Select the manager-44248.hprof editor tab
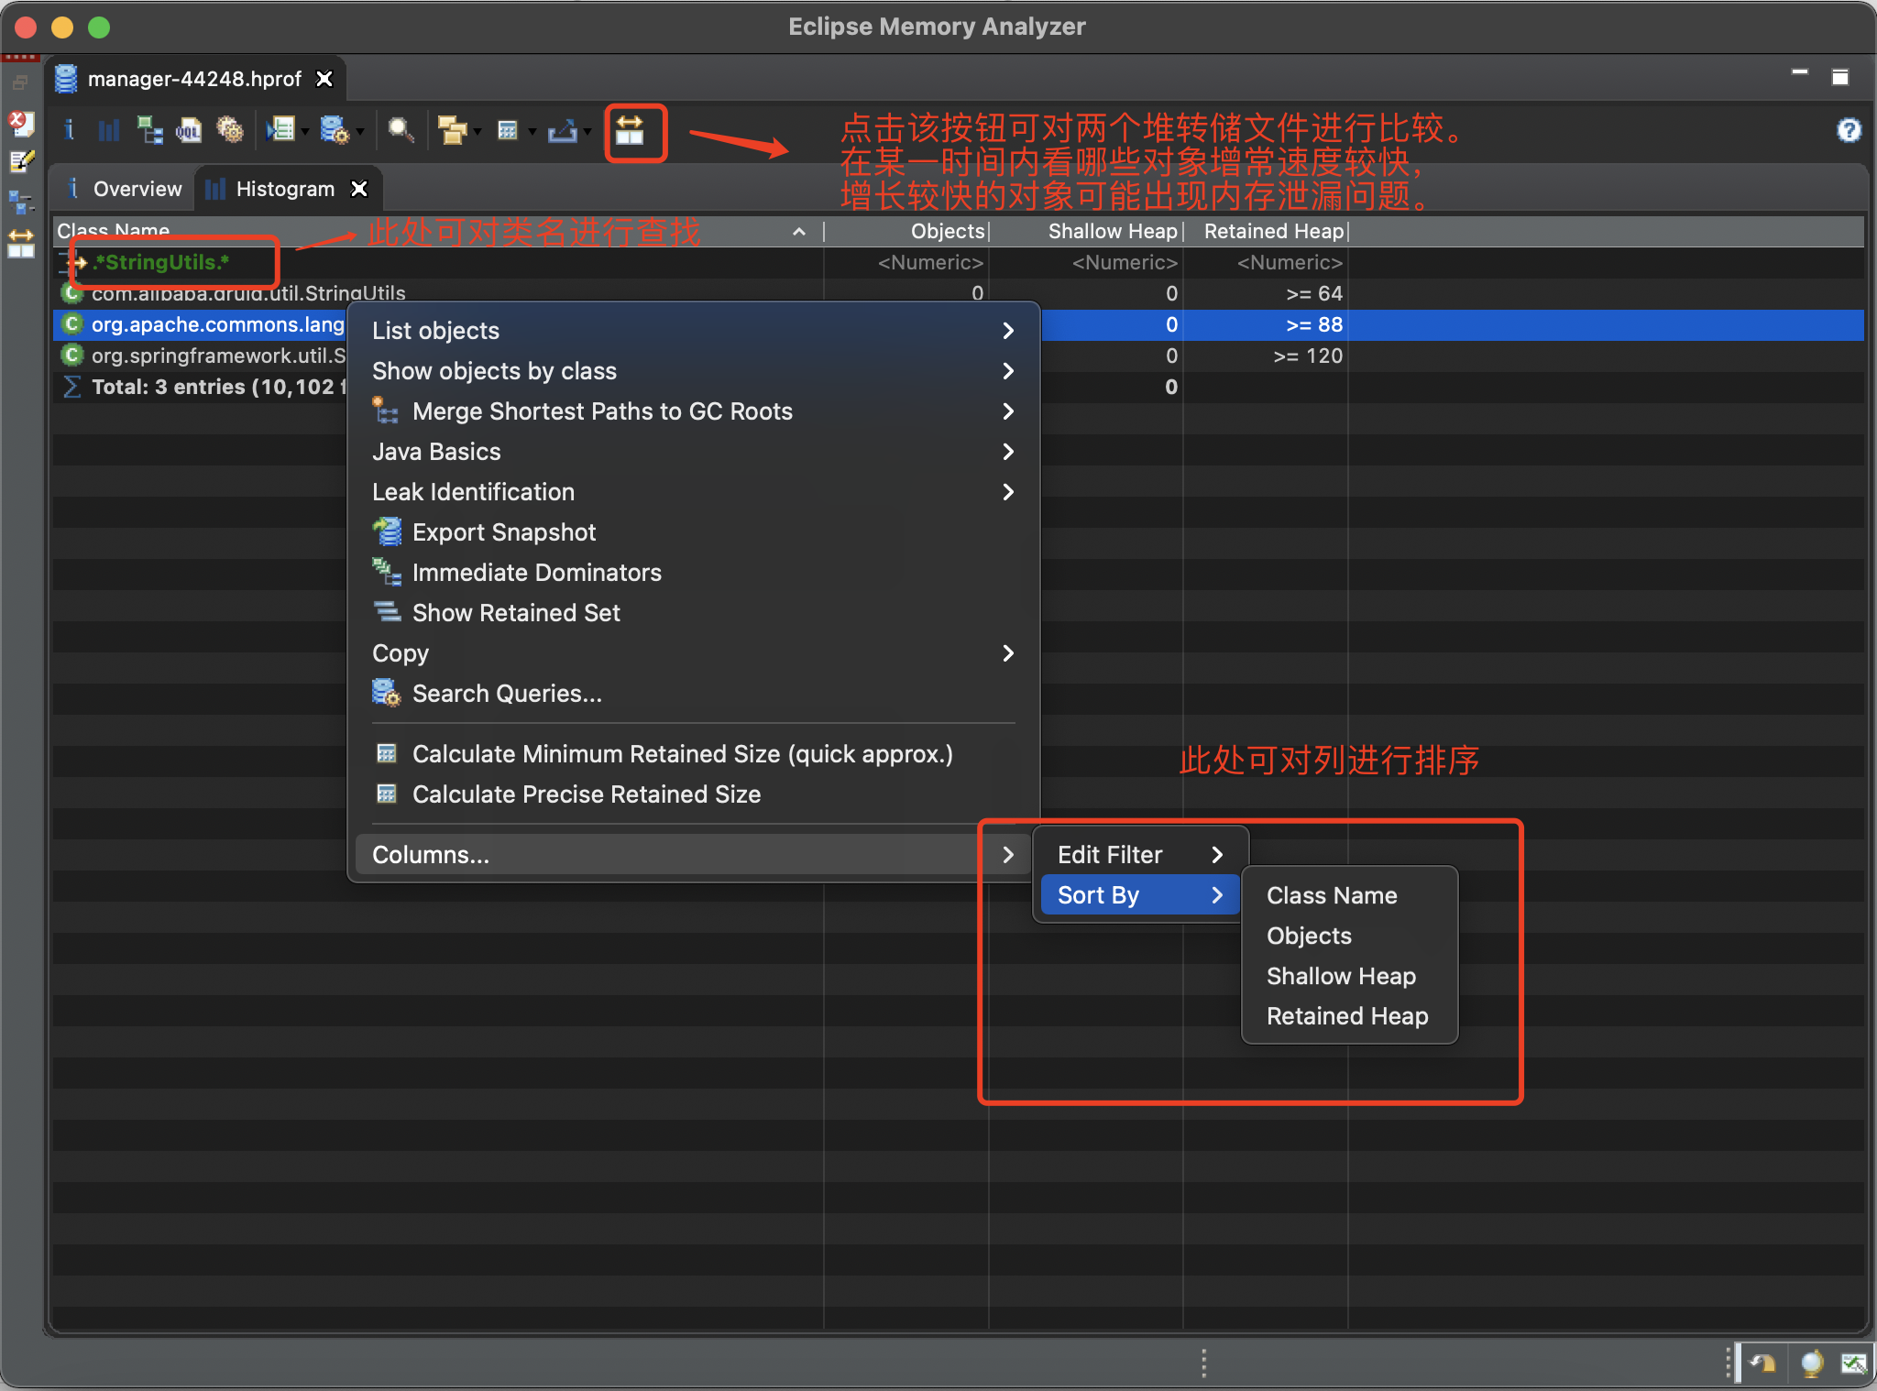This screenshot has width=1877, height=1391. coord(193,79)
